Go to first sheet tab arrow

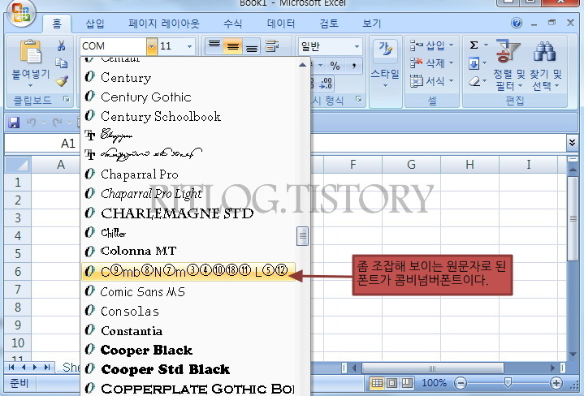(x=11, y=368)
